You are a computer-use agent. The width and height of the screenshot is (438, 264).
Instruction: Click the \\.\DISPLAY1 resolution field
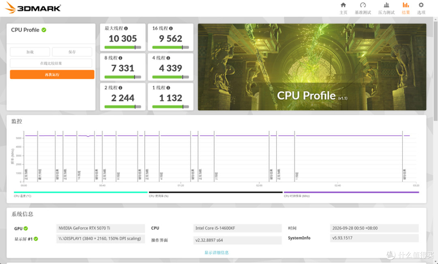[x=101, y=238]
